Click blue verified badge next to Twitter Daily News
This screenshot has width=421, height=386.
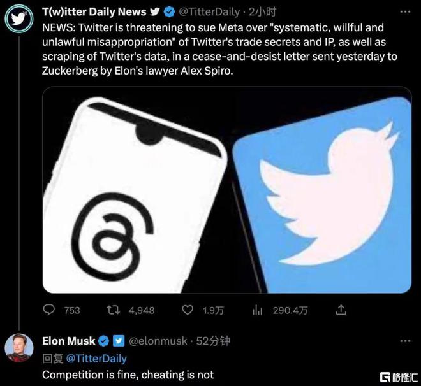(169, 12)
